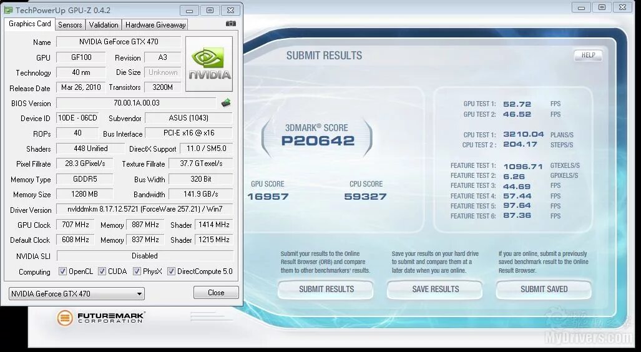Open the Sensors tab

(70, 24)
